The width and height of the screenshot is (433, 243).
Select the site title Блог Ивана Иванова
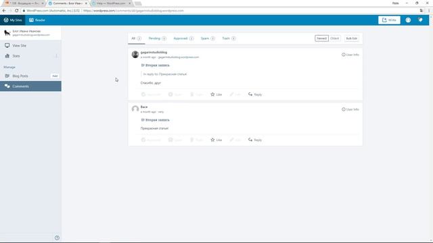26,32
